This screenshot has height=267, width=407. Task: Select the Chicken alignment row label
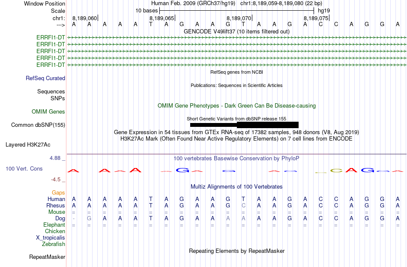[55, 231]
